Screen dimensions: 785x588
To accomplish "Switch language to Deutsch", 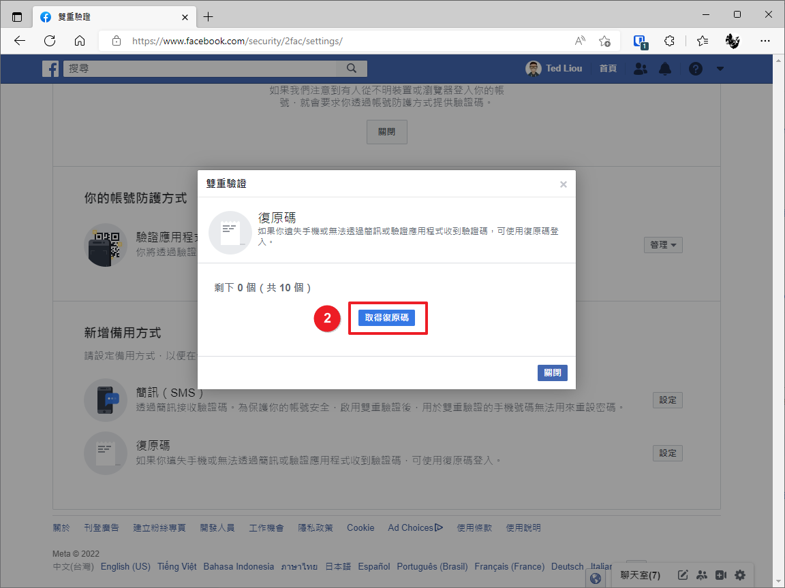I will pyautogui.click(x=567, y=566).
